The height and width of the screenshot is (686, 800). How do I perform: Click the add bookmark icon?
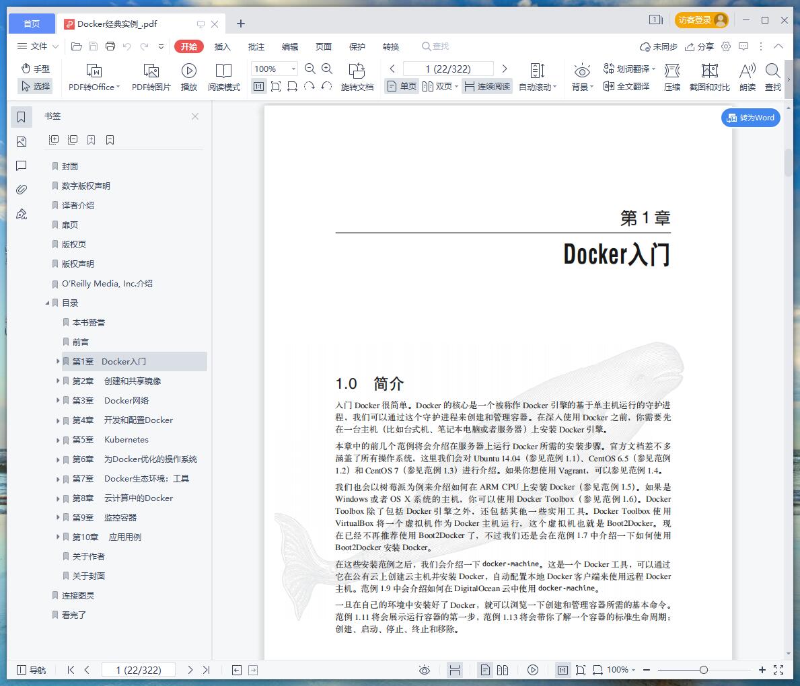point(92,140)
